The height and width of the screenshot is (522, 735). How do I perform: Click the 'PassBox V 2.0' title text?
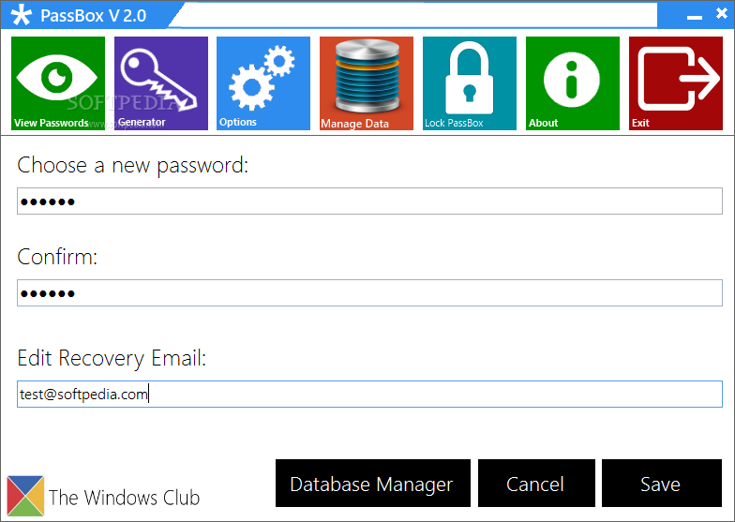click(94, 15)
